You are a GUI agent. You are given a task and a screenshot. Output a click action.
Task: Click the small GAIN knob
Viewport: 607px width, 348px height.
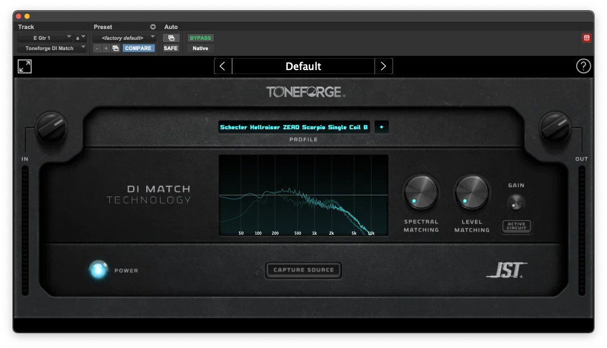tap(516, 202)
